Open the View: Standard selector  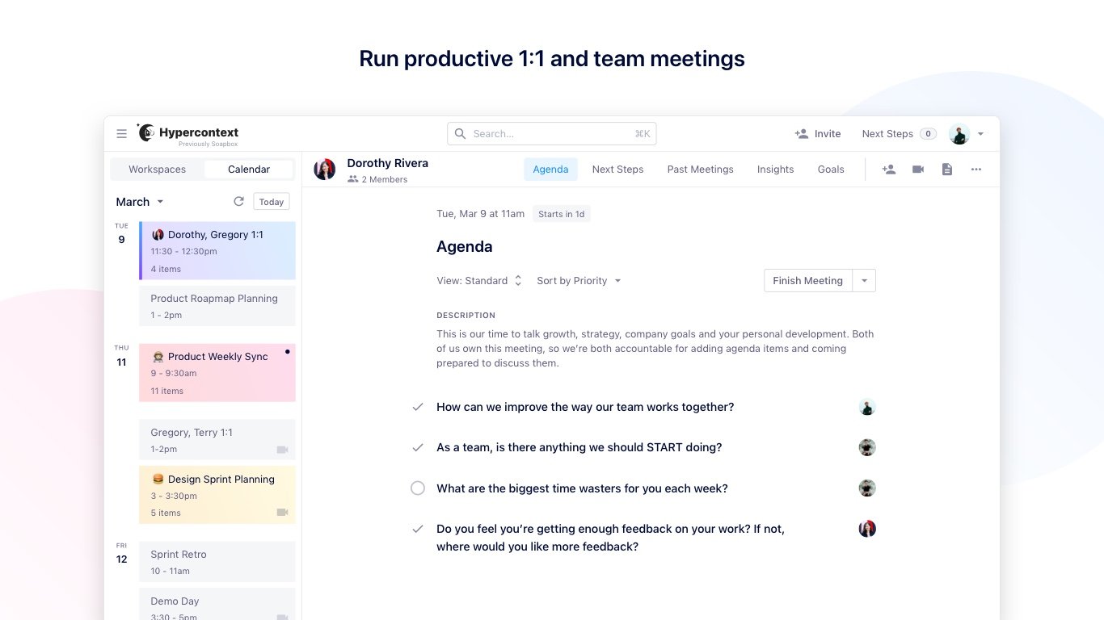[x=479, y=281]
